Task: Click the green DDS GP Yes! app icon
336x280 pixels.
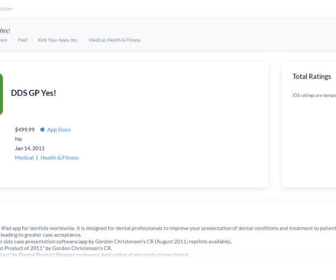Action: (x=1, y=94)
